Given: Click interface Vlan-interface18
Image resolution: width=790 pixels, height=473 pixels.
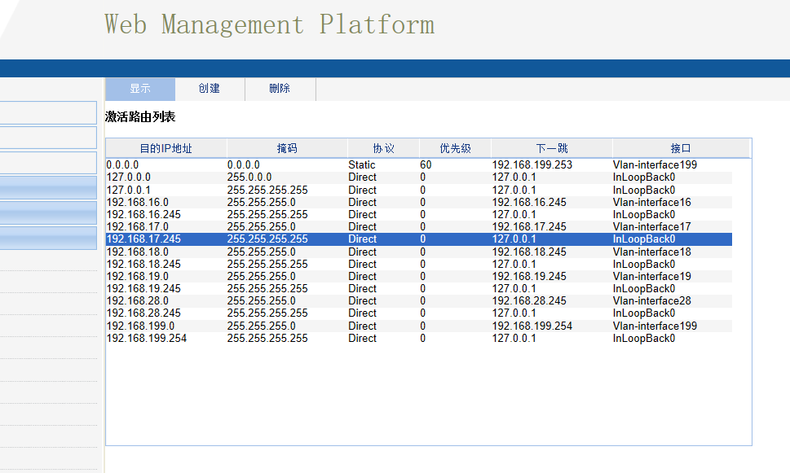Looking at the screenshot, I should (x=652, y=252).
